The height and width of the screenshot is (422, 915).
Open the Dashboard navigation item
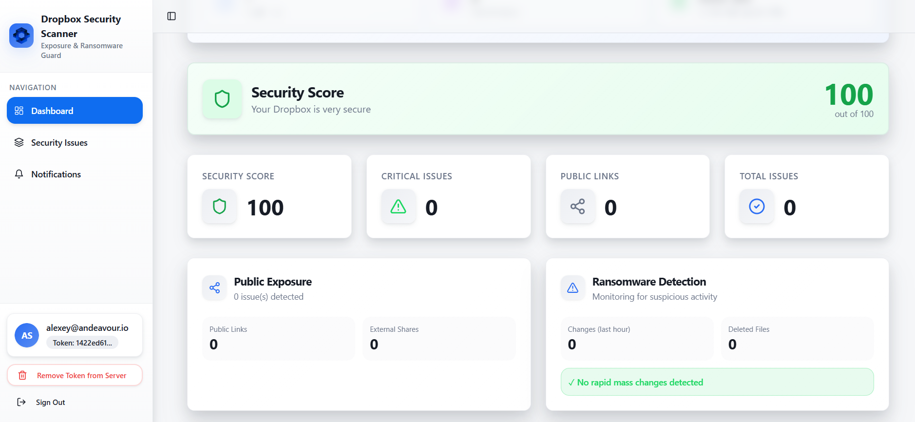tap(75, 111)
